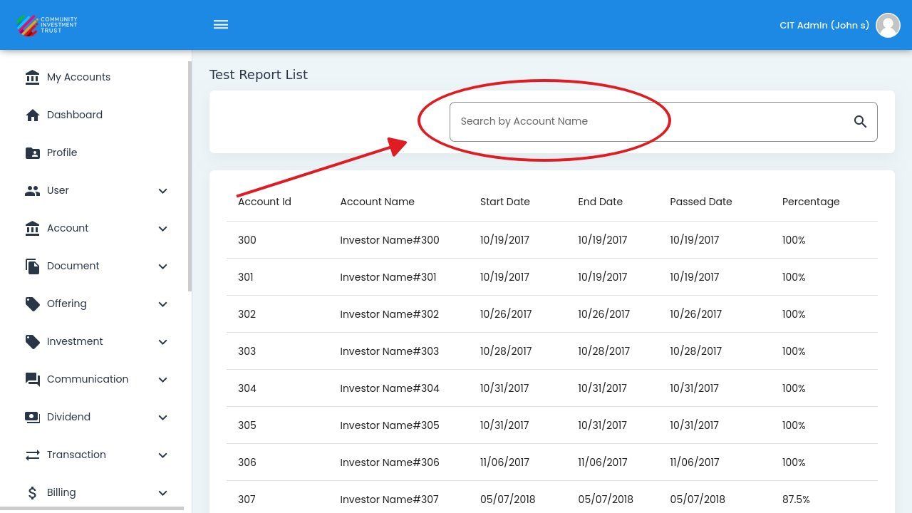Expand the User submenu chevron
This screenshot has width=912, height=513.
162,191
